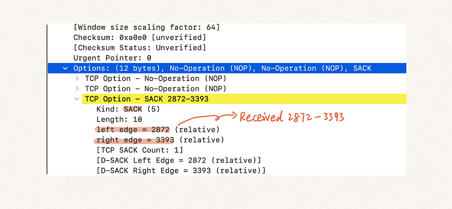Click the highlighted SACK word in Kind
452x209 pixels.
tap(133, 109)
